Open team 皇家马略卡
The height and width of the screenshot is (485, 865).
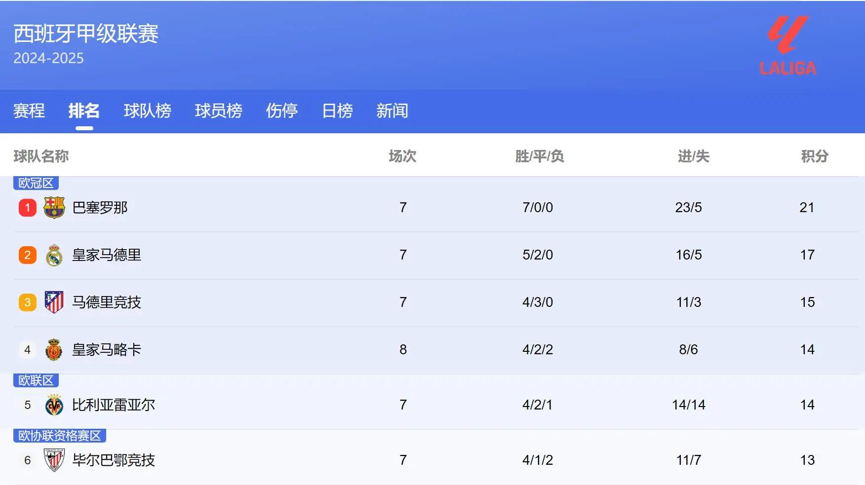tap(107, 350)
